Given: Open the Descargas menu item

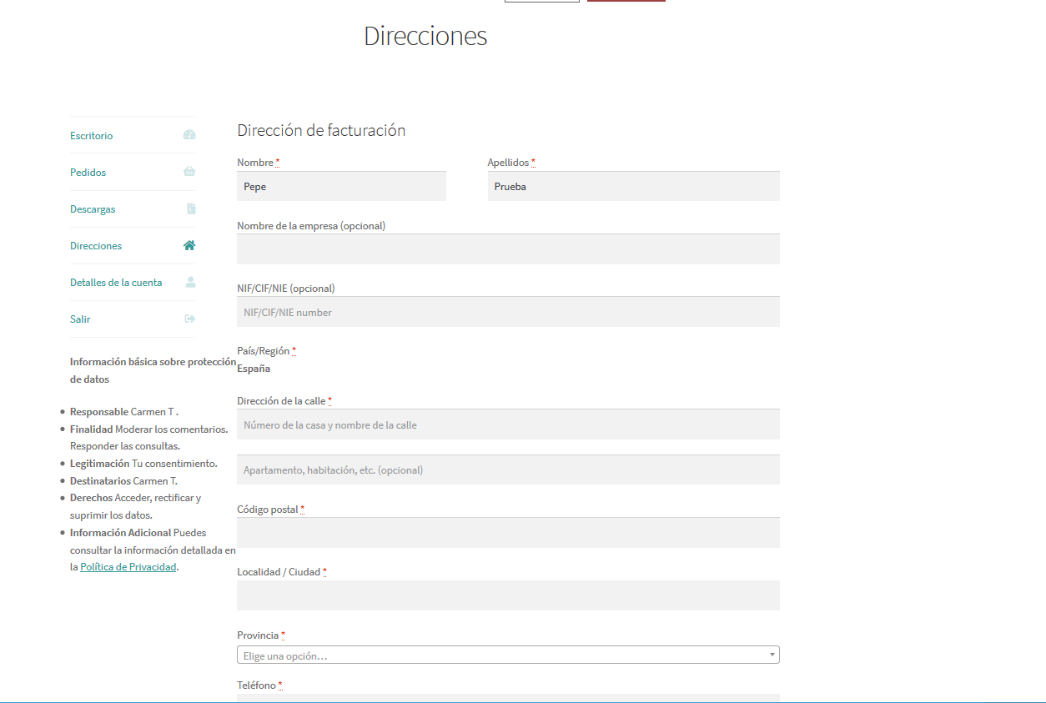Looking at the screenshot, I should click(93, 209).
